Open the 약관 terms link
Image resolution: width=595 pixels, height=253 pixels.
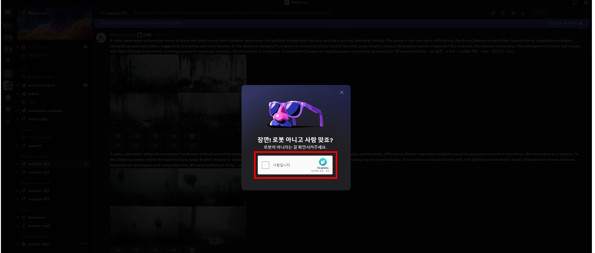point(328,171)
